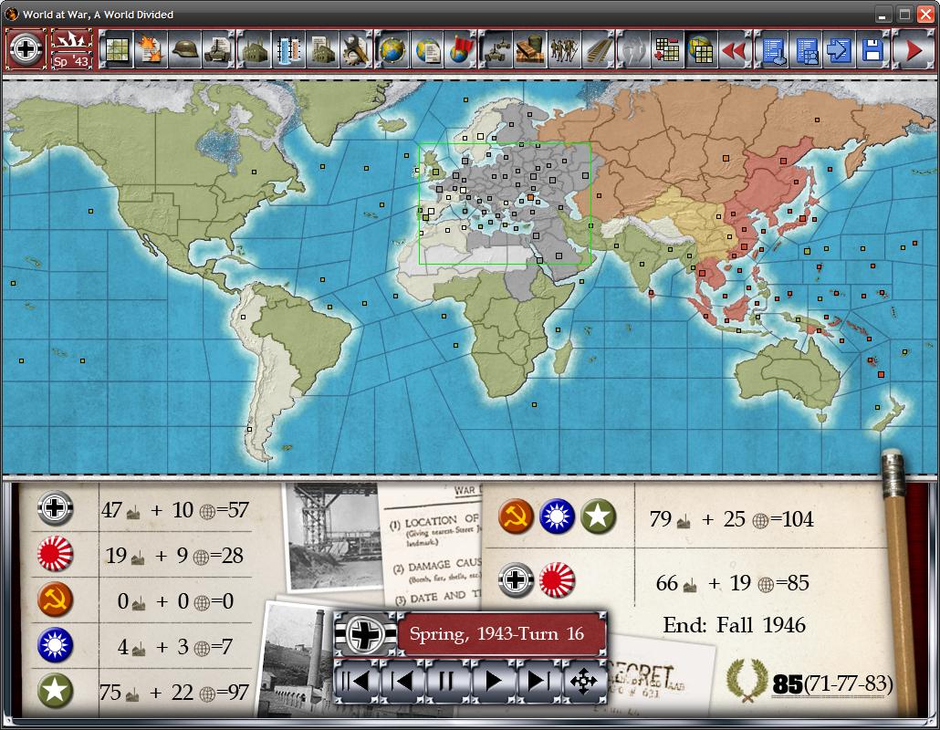This screenshot has height=730, width=940.
Task: Click the pencil graphic beside the panel
Action: (x=898, y=581)
